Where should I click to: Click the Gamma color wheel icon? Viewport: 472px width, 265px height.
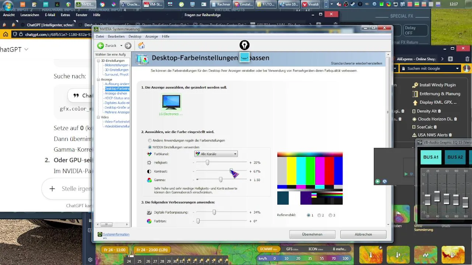click(x=149, y=180)
